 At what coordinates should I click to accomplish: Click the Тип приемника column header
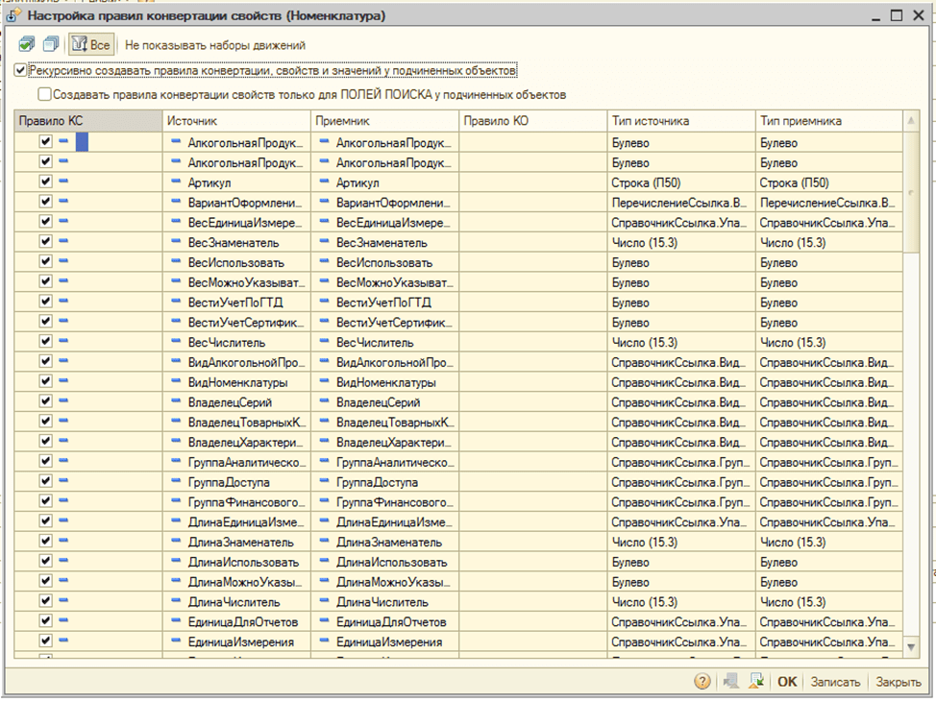click(x=828, y=121)
